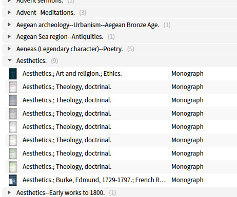Image resolution: width=237 pixels, height=197 pixels.
Task: Expand Aegean Sea region--Antiquities group
Action: [x=9, y=36]
